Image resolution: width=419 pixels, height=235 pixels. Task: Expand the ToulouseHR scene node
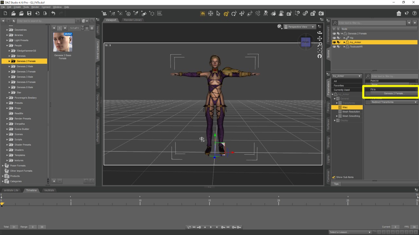coord(344,47)
